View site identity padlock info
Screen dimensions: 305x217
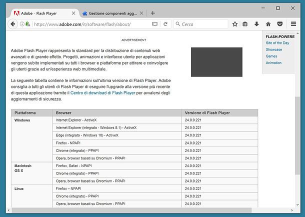28,23
